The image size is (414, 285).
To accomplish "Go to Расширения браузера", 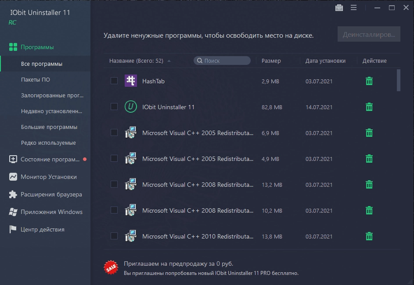I will point(51,194).
